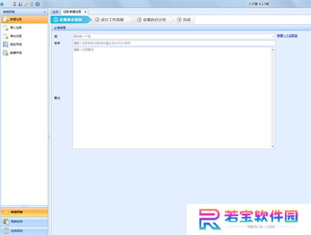
Task: Close the 任务:新建任务 tab
Action: (x=85, y=12)
